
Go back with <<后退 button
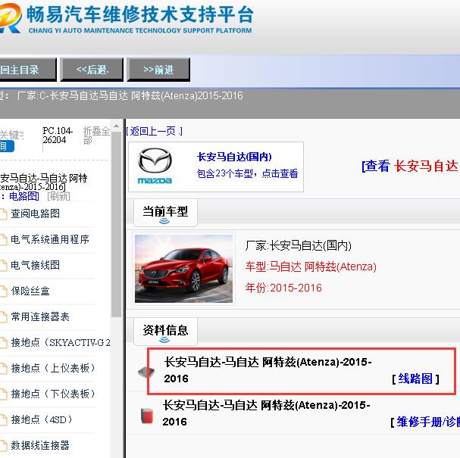click(x=92, y=70)
